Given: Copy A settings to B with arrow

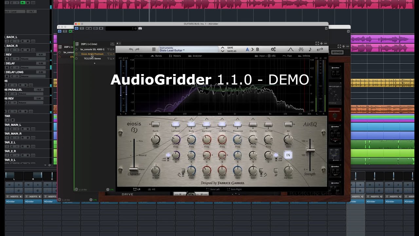Looking at the screenshot, I should coord(252,49).
